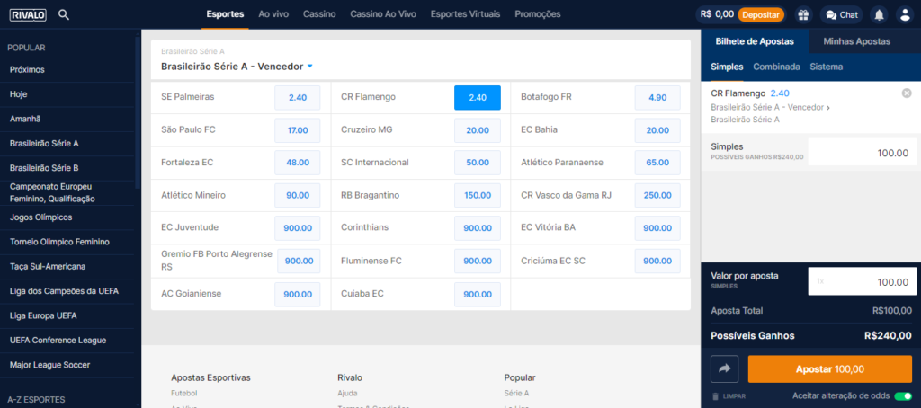Deselect CR Flamengo odds 2.40
921x408 pixels.
(x=478, y=97)
